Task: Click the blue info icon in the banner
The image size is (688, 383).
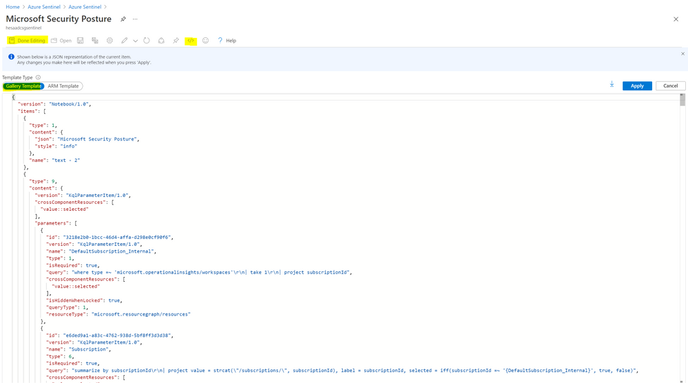Action: pyautogui.click(x=12, y=56)
